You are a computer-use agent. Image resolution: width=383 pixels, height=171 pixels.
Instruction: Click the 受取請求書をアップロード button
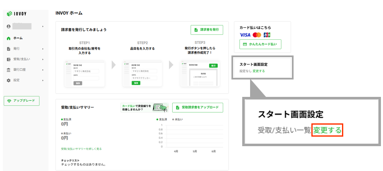198,108
